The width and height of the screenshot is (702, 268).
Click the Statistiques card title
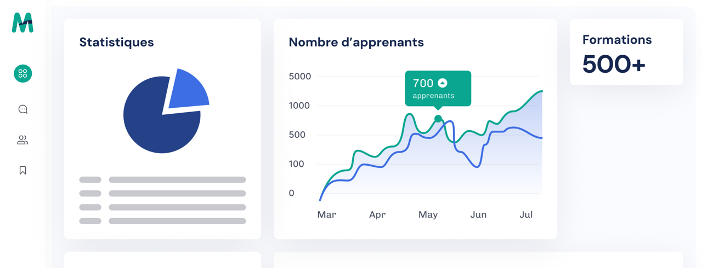[x=116, y=42]
